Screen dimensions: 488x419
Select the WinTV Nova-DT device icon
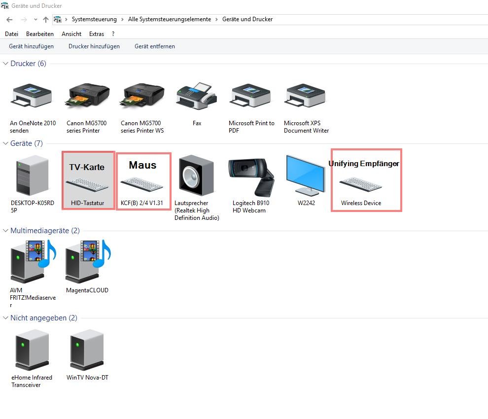87,350
